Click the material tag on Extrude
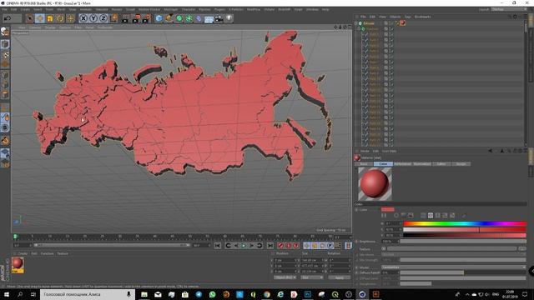 pyautogui.click(x=402, y=23)
